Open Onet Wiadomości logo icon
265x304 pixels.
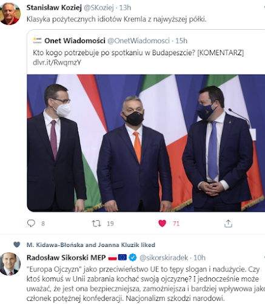pos(38,41)
